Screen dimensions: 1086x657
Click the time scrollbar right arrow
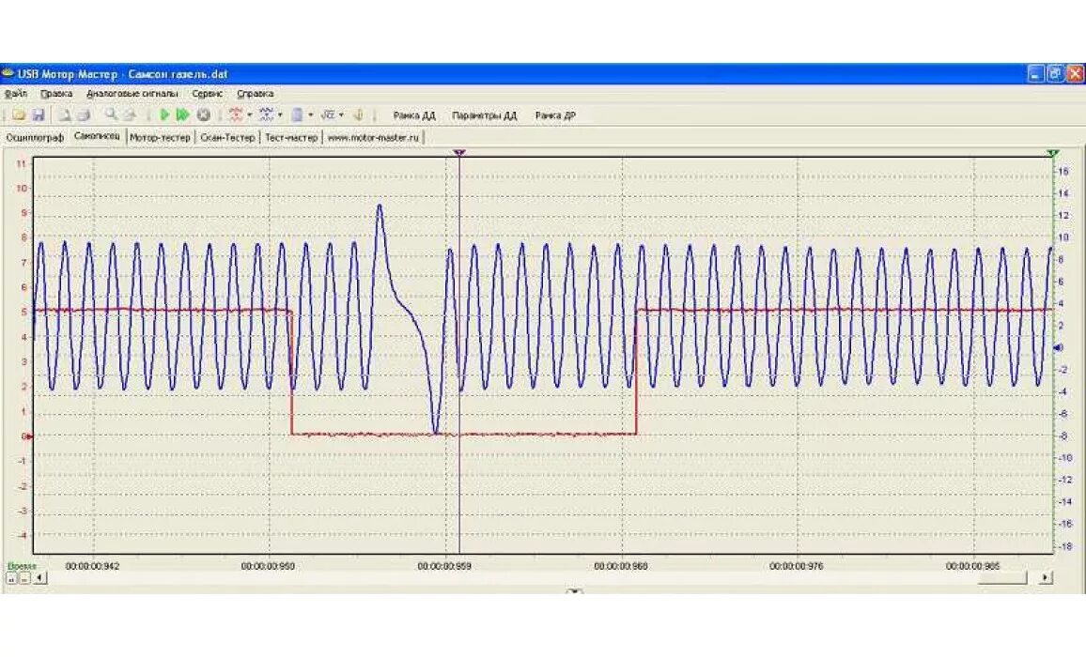[1046, 577]
